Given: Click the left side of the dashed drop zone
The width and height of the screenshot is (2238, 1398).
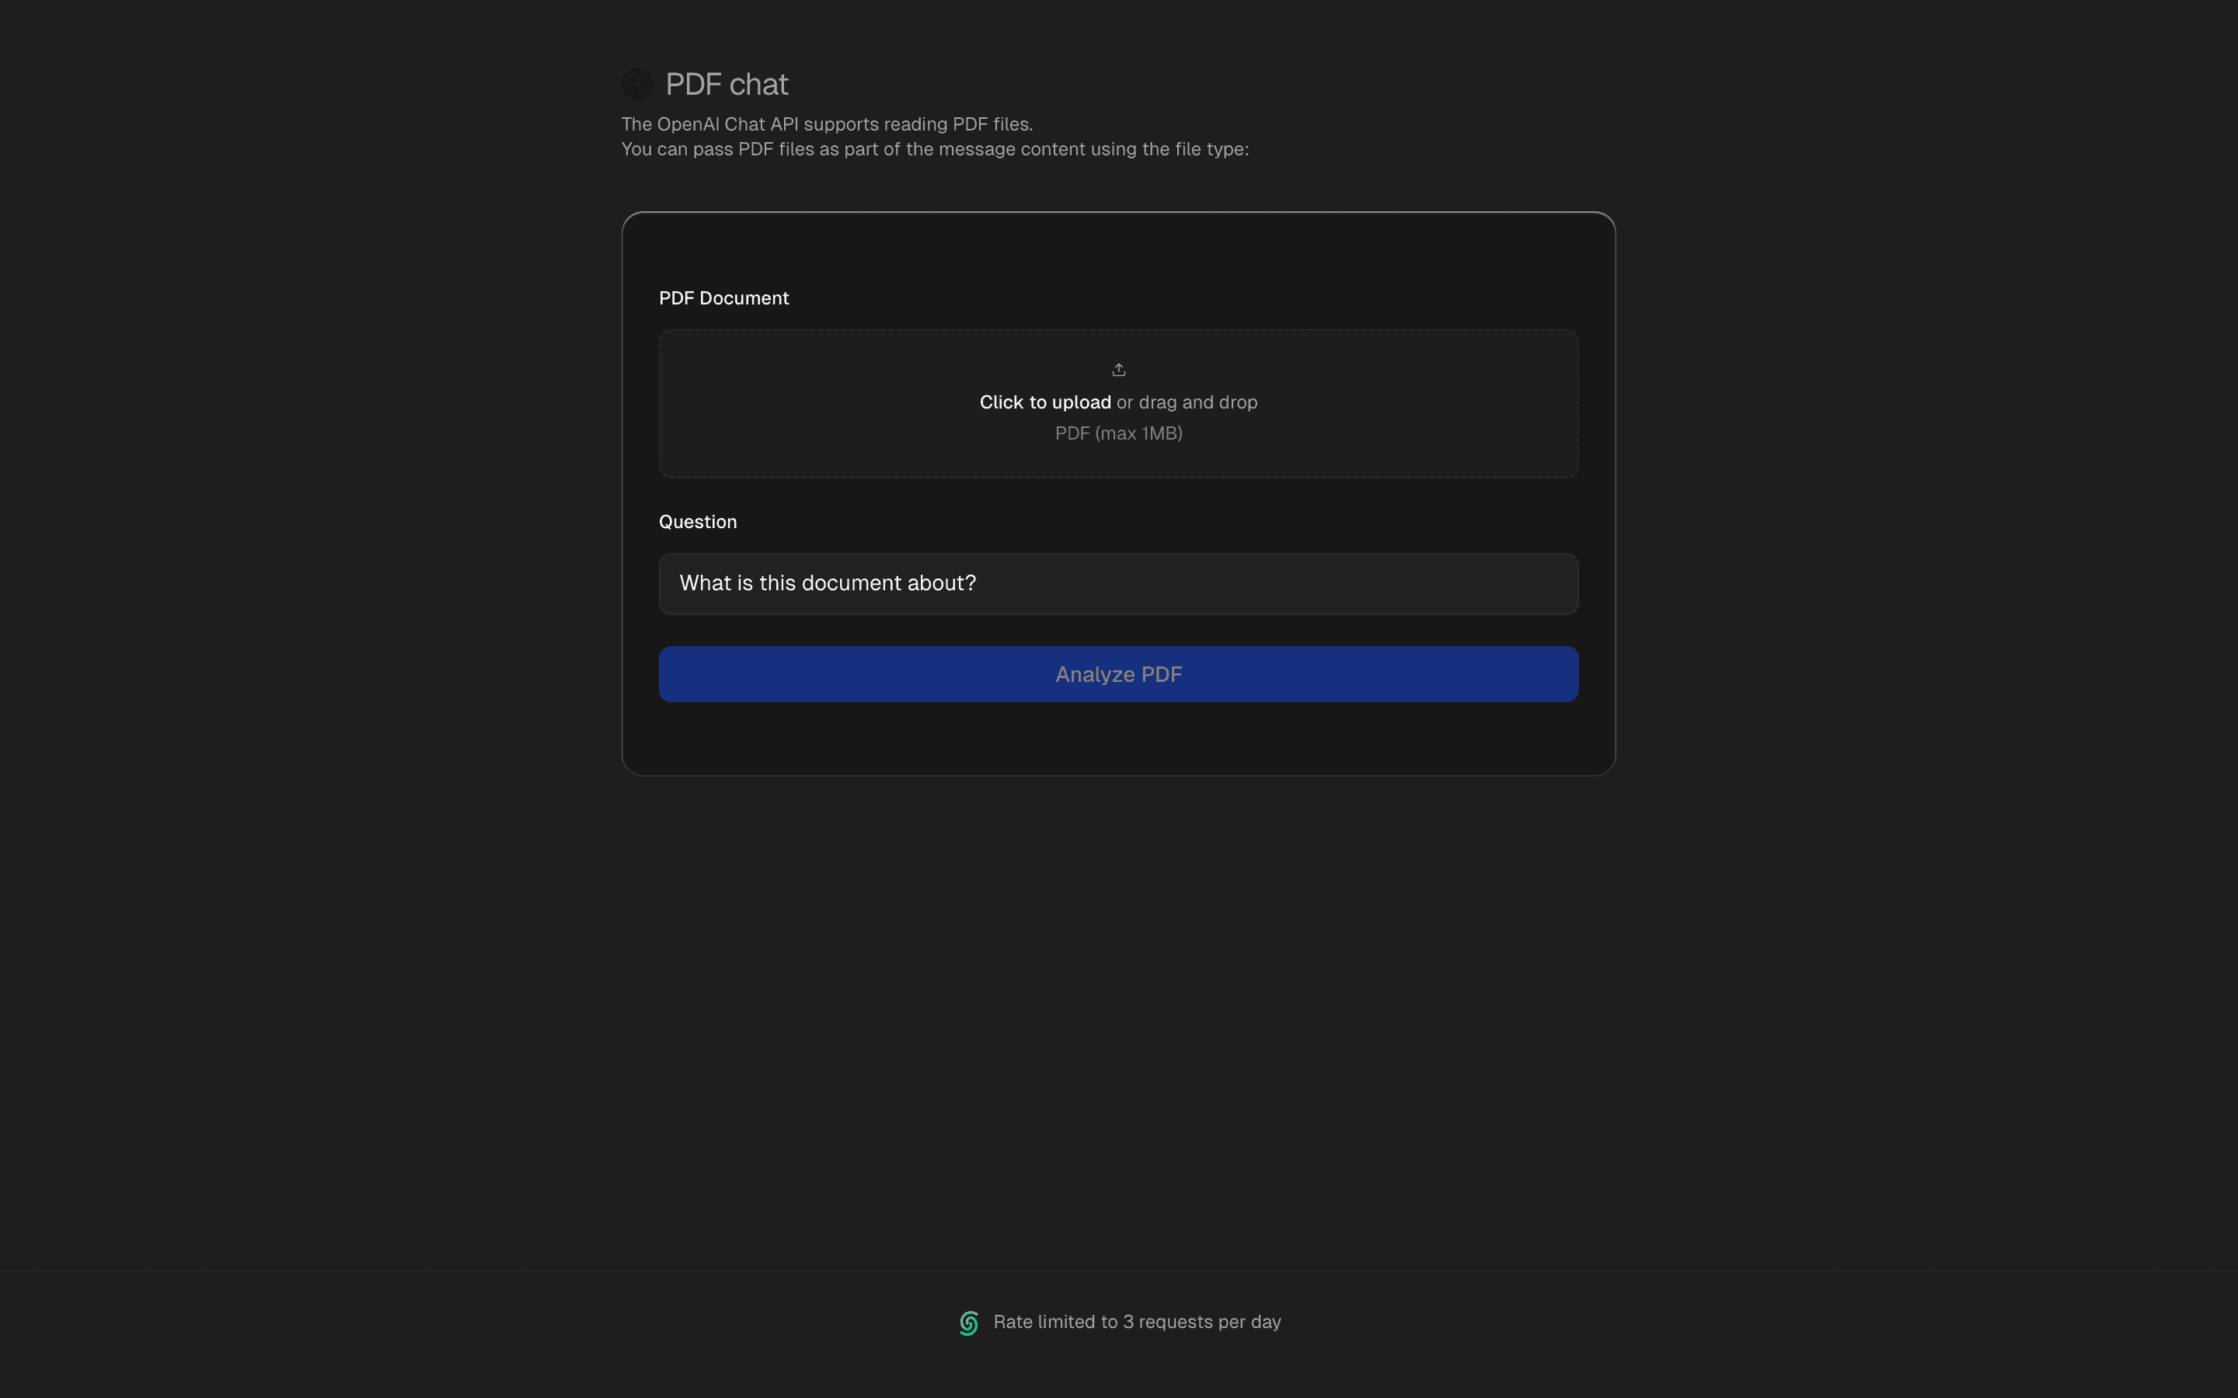Looking at the screenshot, I should 786,404.
